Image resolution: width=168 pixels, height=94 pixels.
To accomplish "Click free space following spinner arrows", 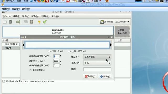I will click(x=61, y=66).
